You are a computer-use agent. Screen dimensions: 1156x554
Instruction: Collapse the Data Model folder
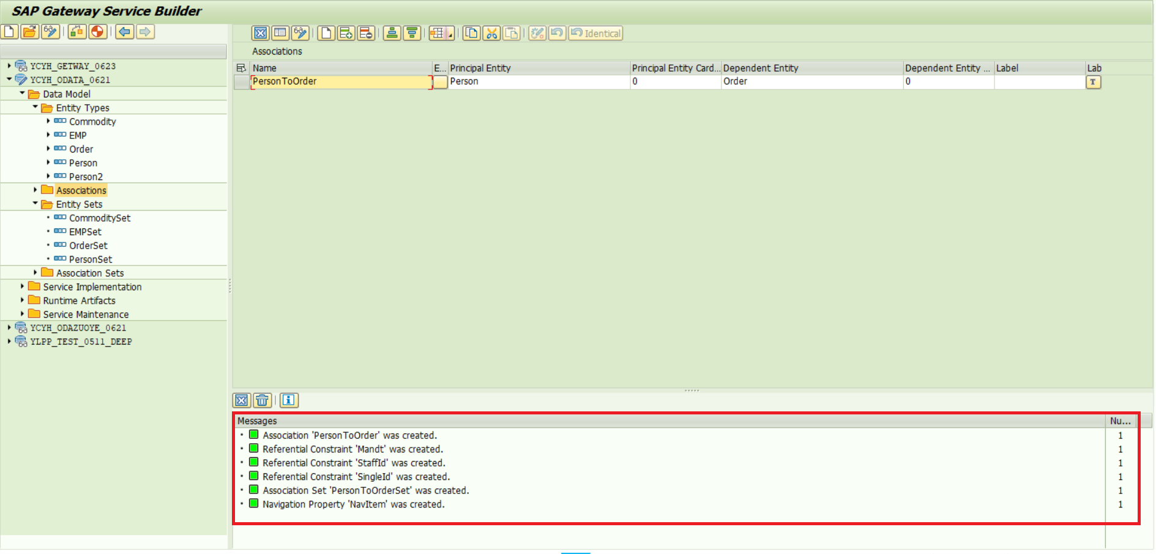22,93
